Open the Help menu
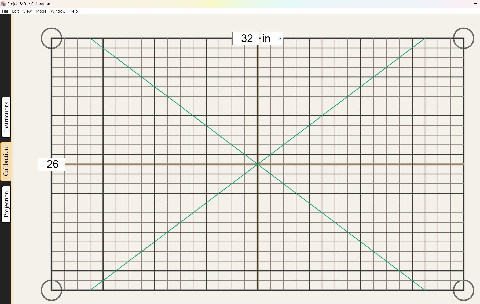The image size is (480, 304). [x=73, y=11]
